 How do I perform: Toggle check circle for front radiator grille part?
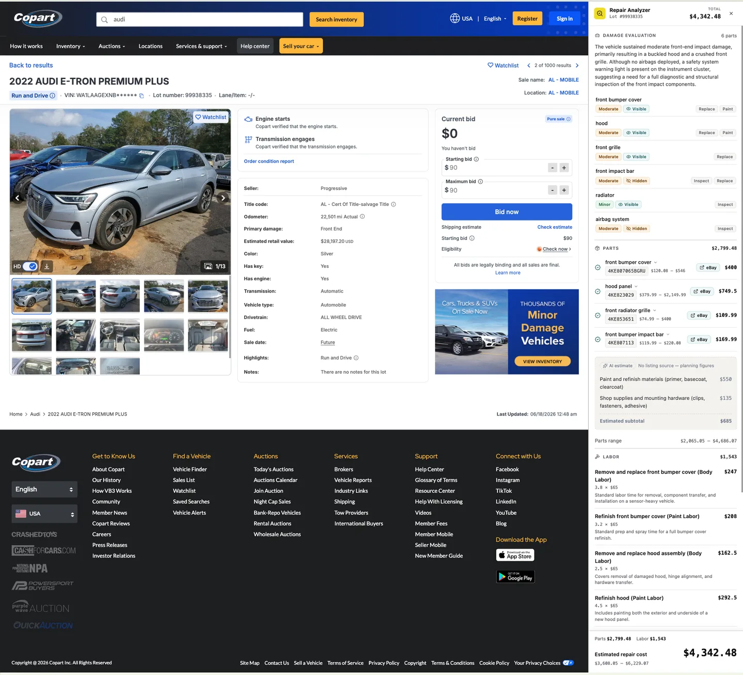click(597, 315)
